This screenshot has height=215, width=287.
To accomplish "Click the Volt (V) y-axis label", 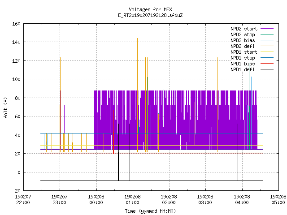I will point(6,107).
